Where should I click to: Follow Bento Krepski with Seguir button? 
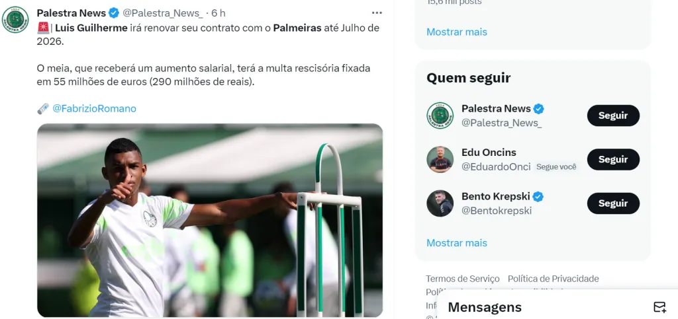click(612, 203)
